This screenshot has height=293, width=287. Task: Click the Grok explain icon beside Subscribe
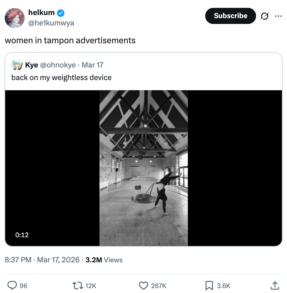point(264,16)
